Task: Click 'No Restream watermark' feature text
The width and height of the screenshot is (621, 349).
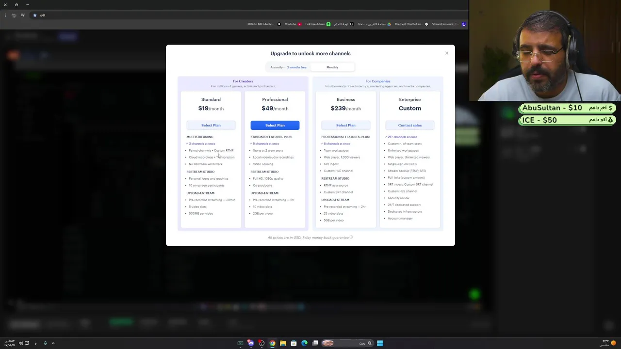Action: tap(206, 164)
